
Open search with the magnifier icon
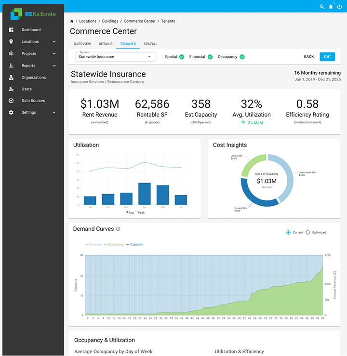[322, 7]
